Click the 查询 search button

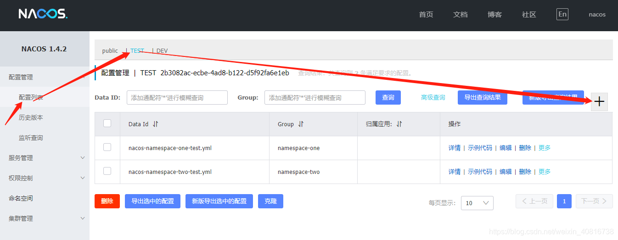(x=388, y=97)
